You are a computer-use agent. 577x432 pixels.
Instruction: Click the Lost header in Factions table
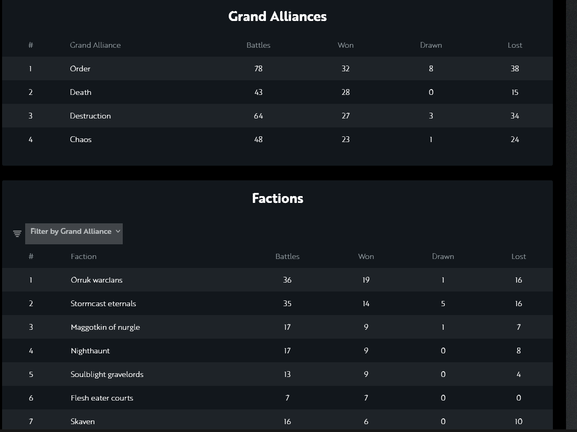pos(518,256)
